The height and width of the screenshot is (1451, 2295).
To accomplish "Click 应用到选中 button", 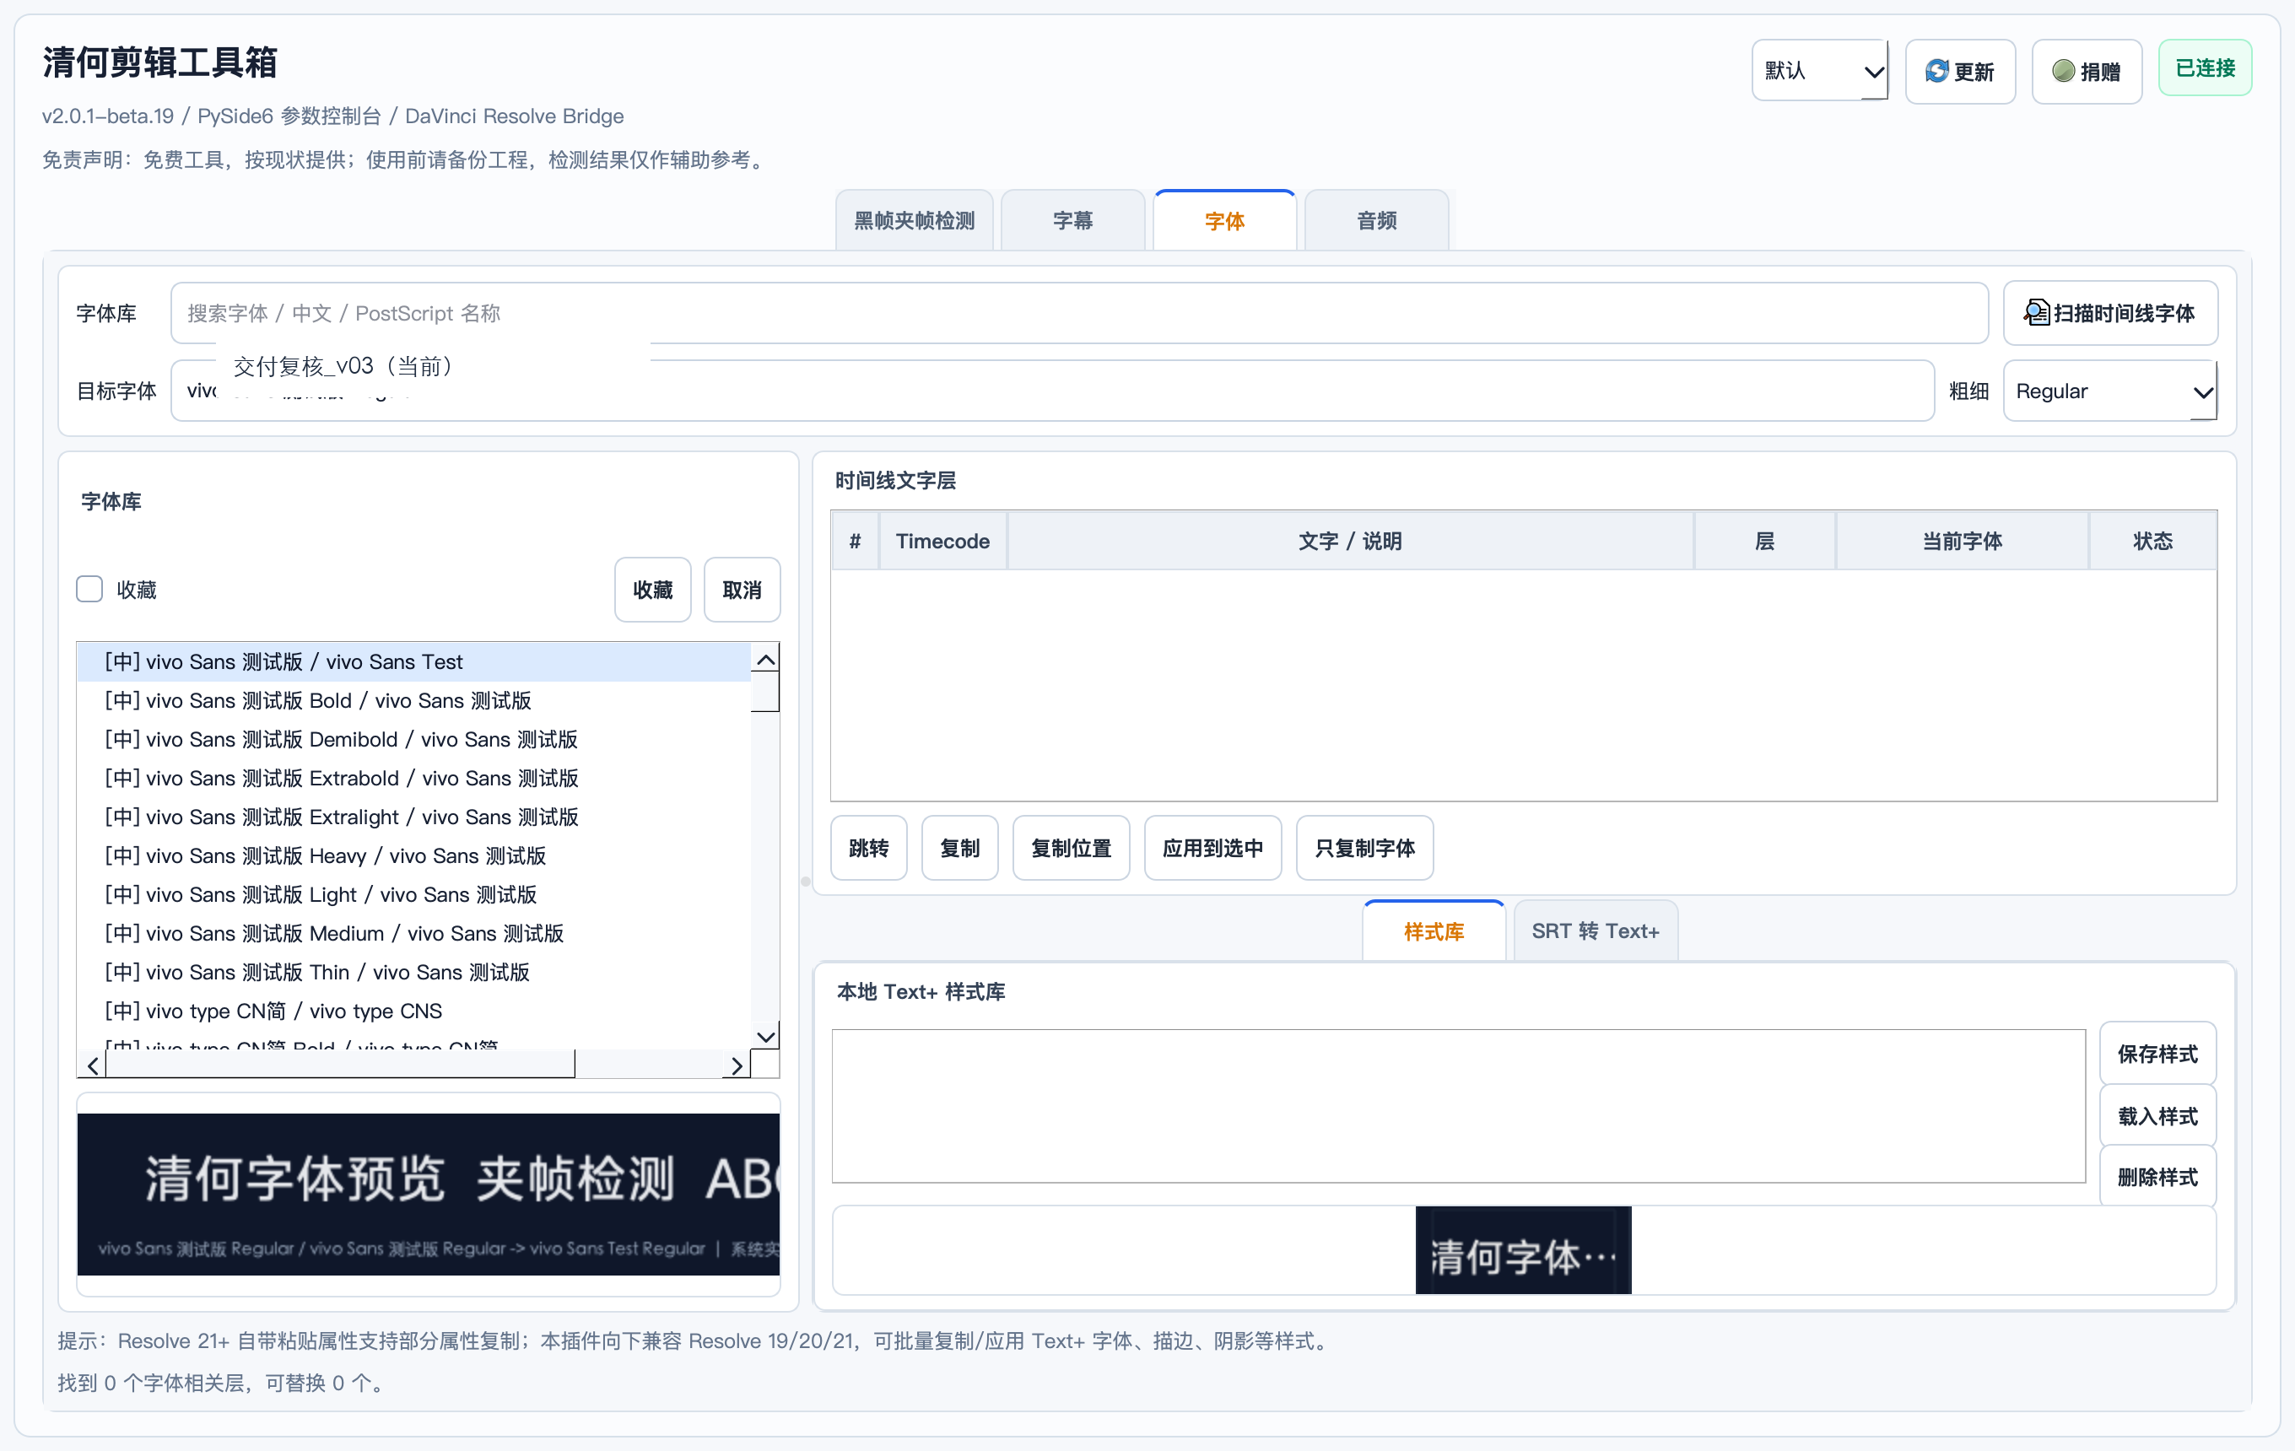I will 1212,848.
